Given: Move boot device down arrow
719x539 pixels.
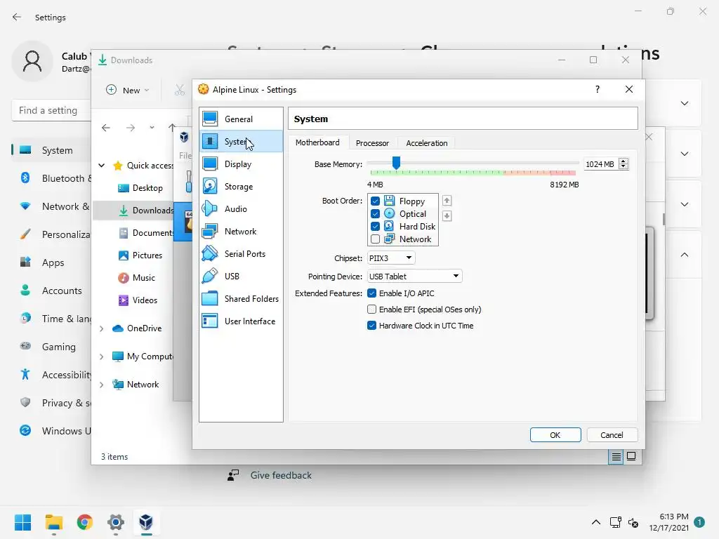Looking at the screenshot, I should pyautogui.click(x=447, y=216).
